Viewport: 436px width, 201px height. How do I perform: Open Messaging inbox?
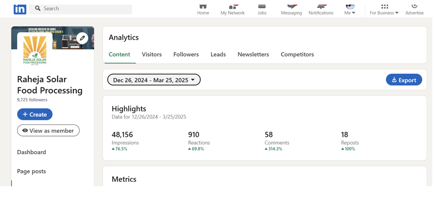pos(291,10)
